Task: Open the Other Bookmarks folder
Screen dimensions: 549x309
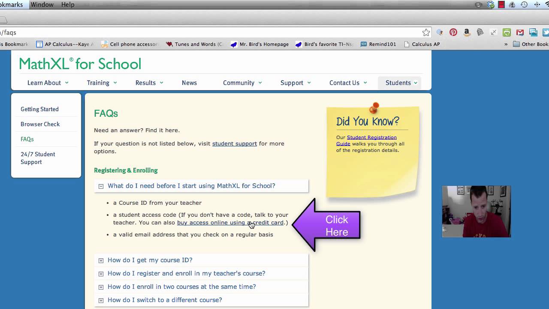Action: (531, 44)
